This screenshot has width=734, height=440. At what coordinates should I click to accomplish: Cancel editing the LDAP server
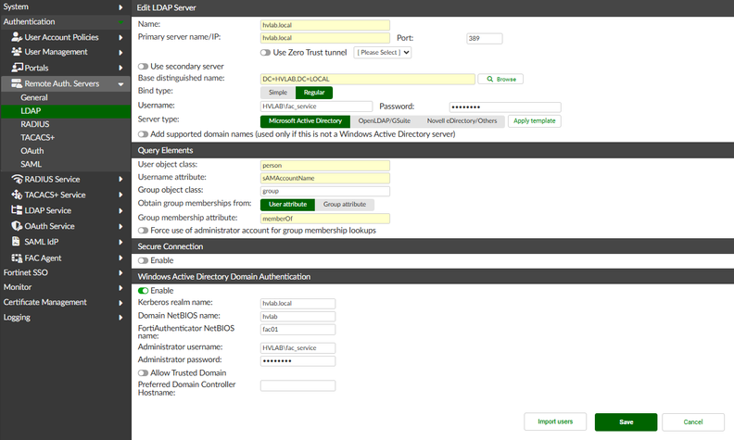(693, 422)
